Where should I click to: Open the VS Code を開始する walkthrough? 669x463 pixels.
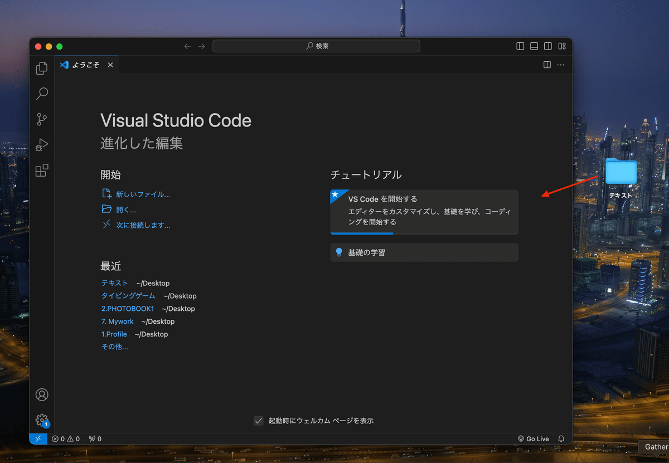pyautogui.click(x=424, y=212)
